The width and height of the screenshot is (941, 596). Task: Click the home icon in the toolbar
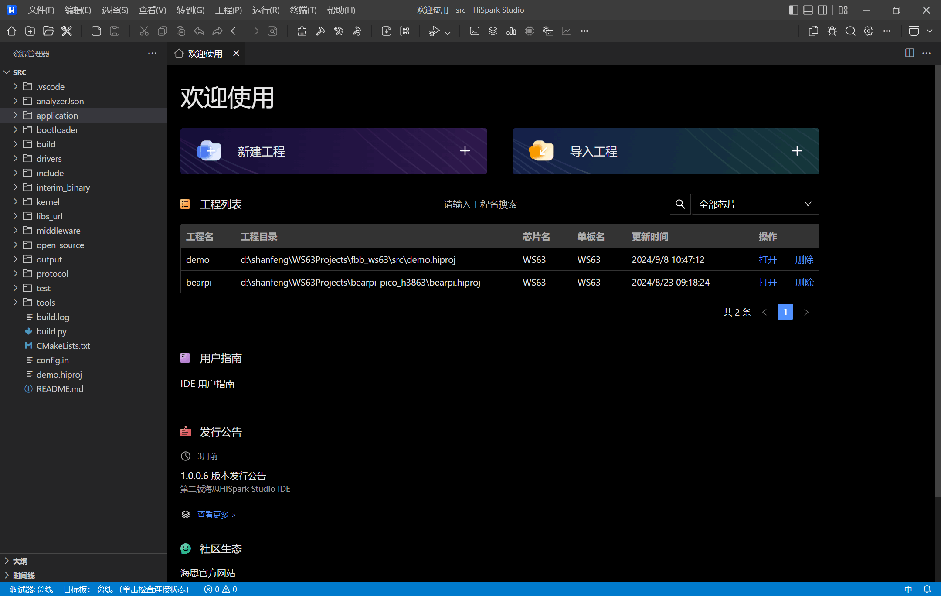[x=12, y=31]
